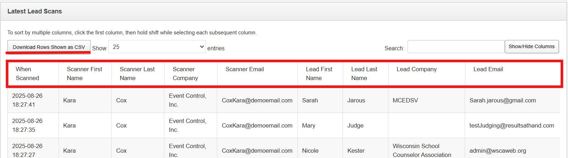Screen dimensions: 568x158
Task: Click the admin@wscaweb.org email cell
Action: pos(498,151)
